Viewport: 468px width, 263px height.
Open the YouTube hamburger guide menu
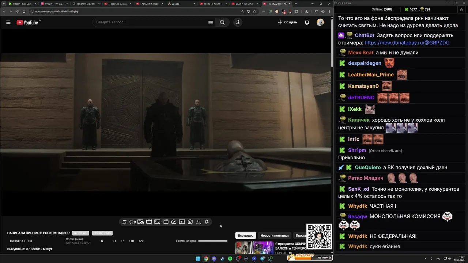click(8, 22)
